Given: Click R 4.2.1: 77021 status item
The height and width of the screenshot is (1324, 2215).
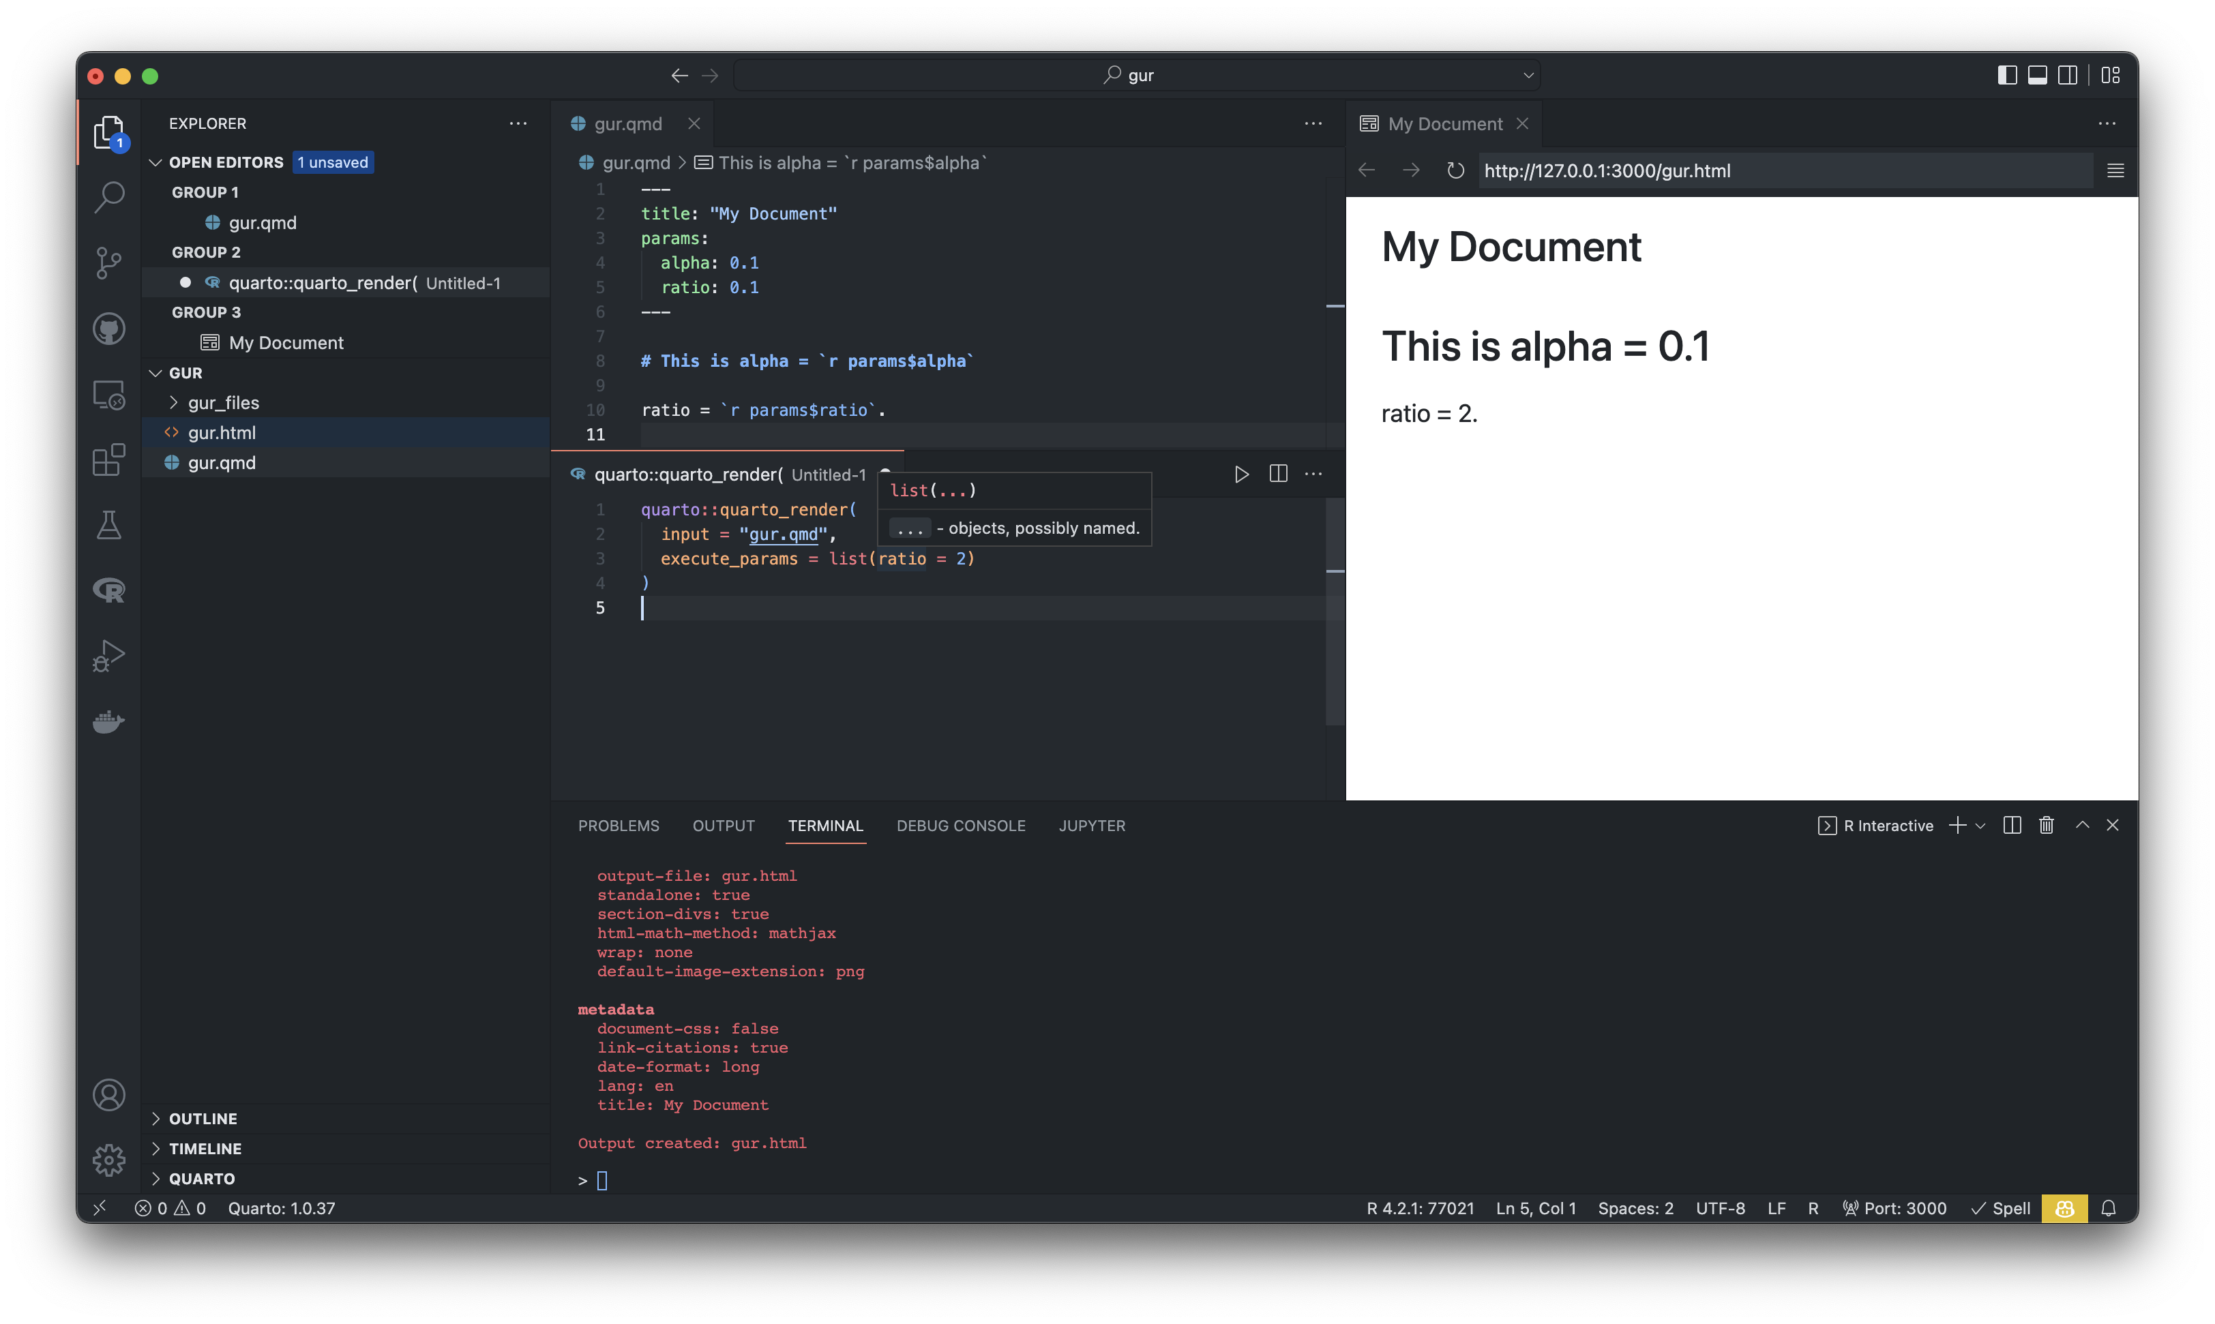Looking at the screenshot, I should [x=1420, y=1208].
